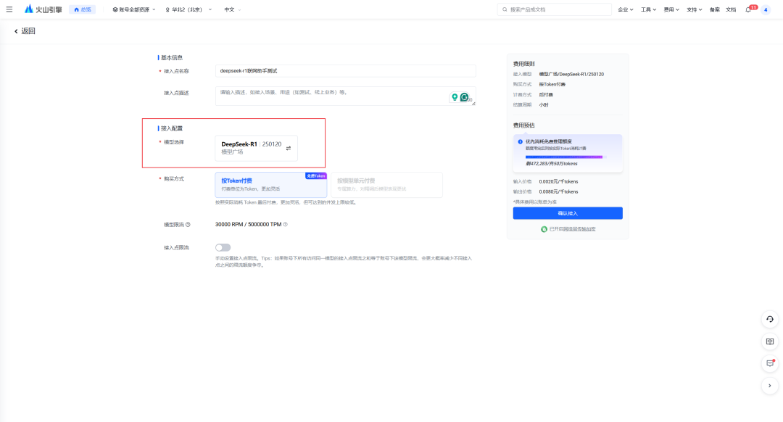Click the 剩472,283/共50万tokens text
This screenshot has height=422, width=783.
(x=551, y=163)
